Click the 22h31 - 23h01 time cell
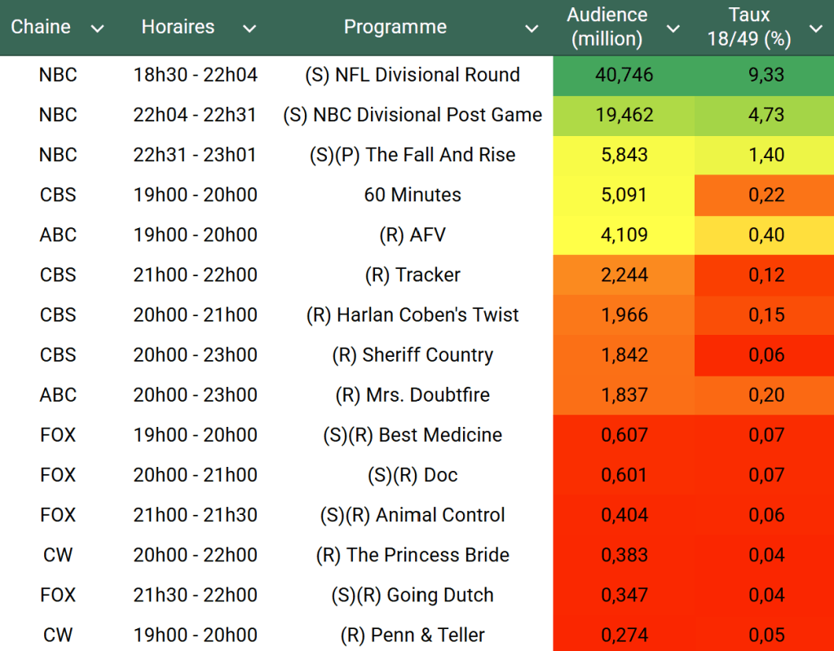 click(196, 155)
